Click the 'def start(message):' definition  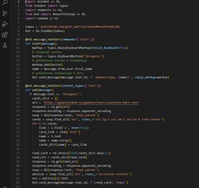[x=41, y=44]
